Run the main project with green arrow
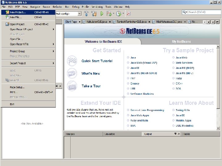 tap(102, 14)
